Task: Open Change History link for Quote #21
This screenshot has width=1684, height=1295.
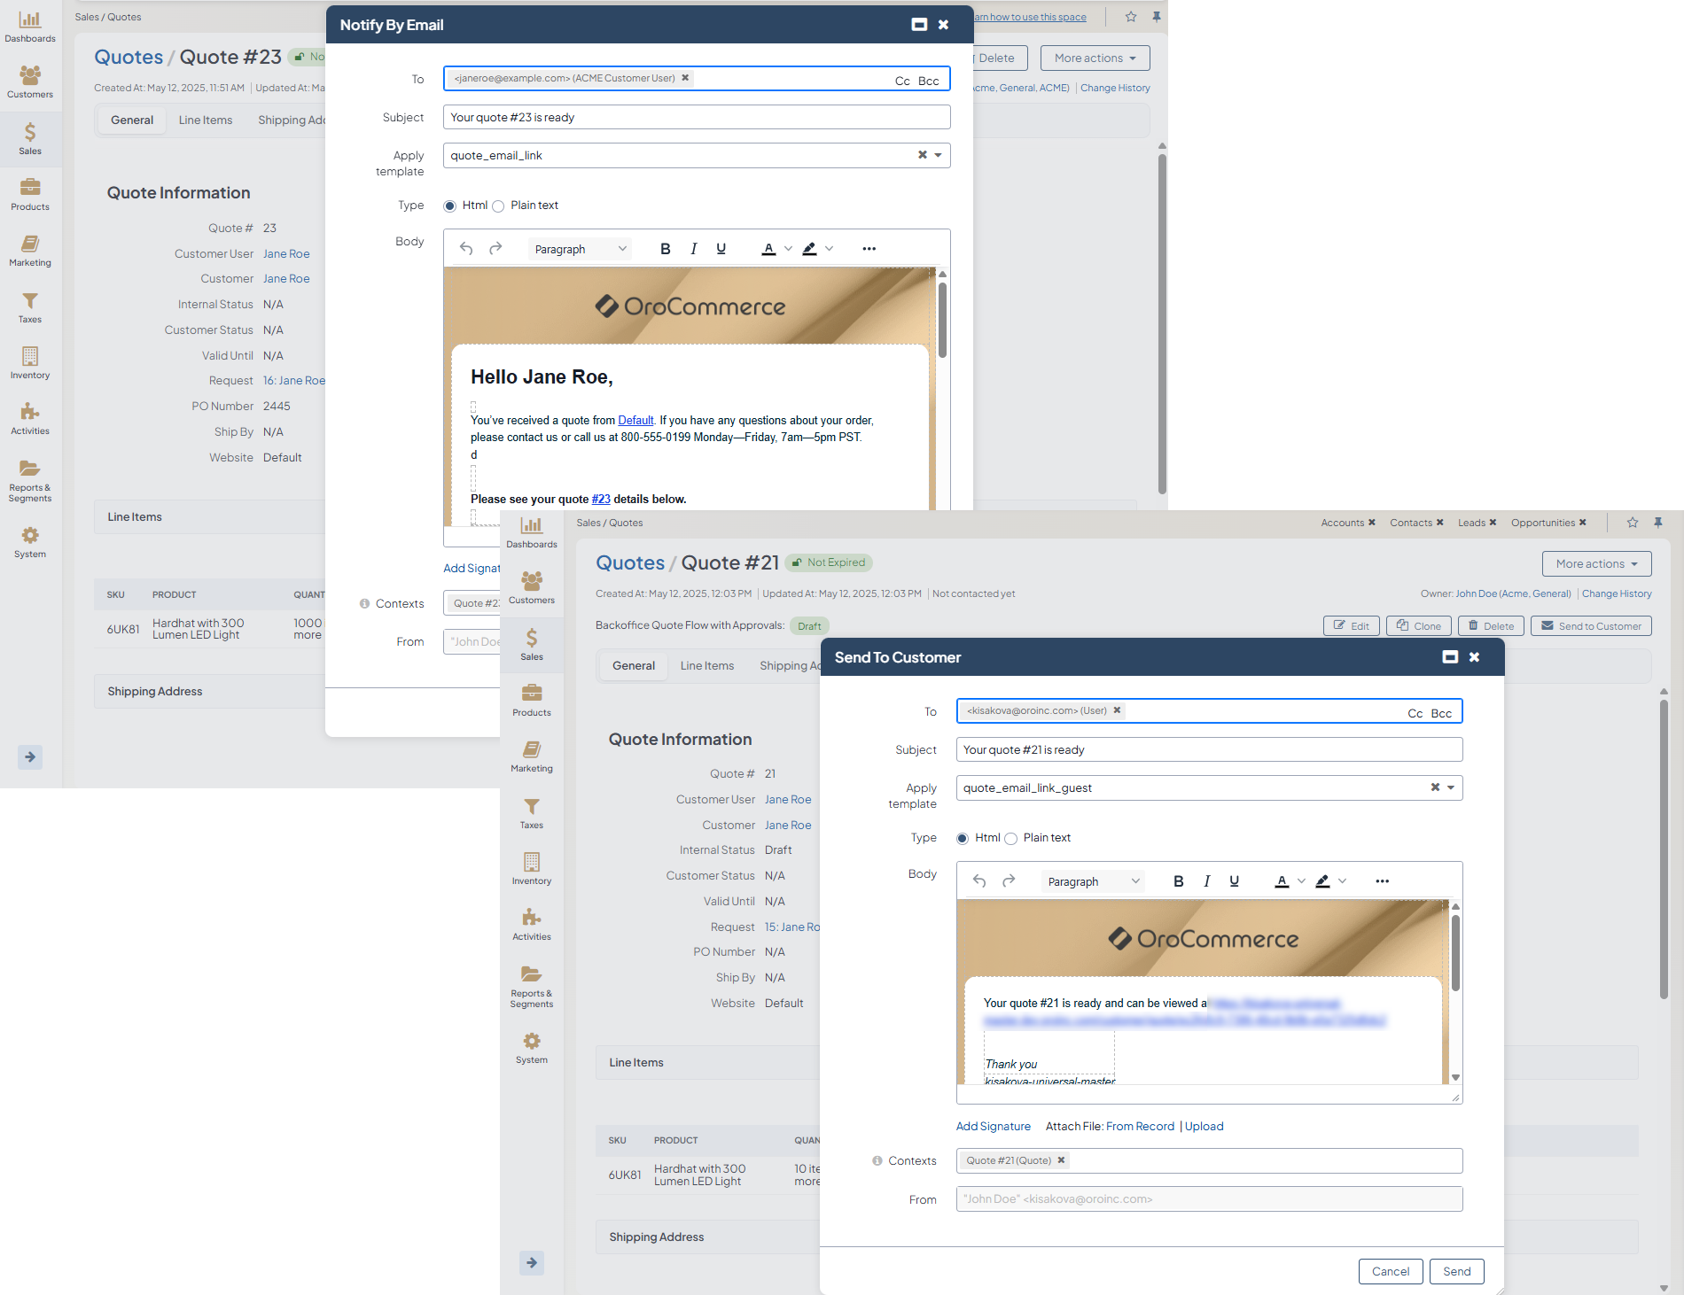Action: pos(1617,594)
